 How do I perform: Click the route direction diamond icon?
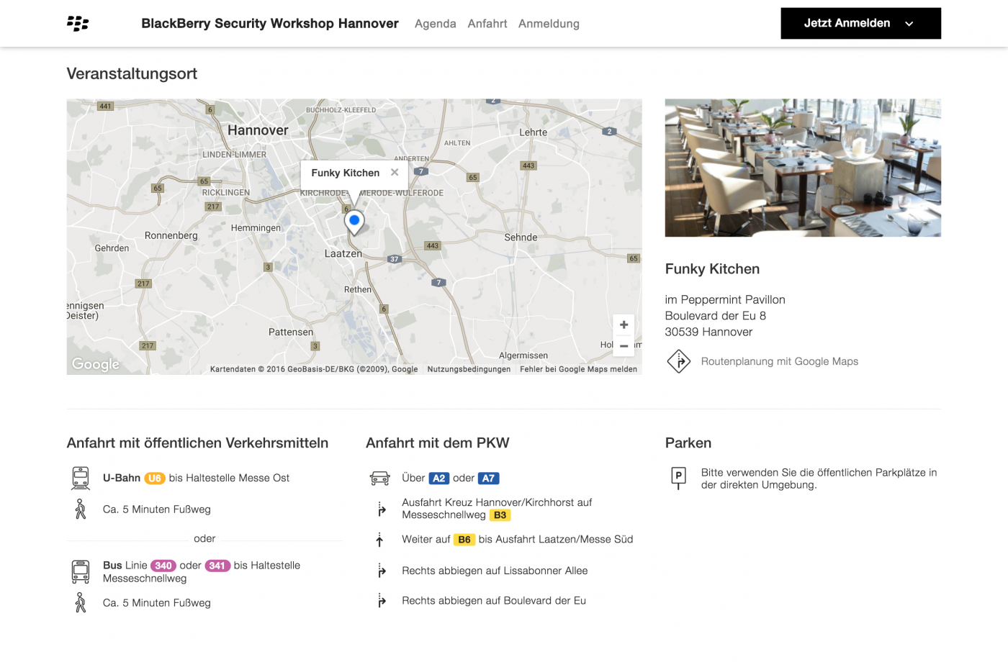click(x=678, y=361)
